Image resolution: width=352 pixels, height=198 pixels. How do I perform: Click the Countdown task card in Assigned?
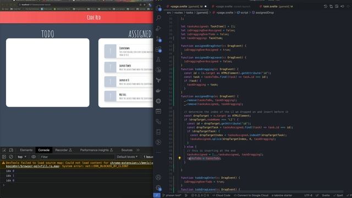(x=129, y=51)
